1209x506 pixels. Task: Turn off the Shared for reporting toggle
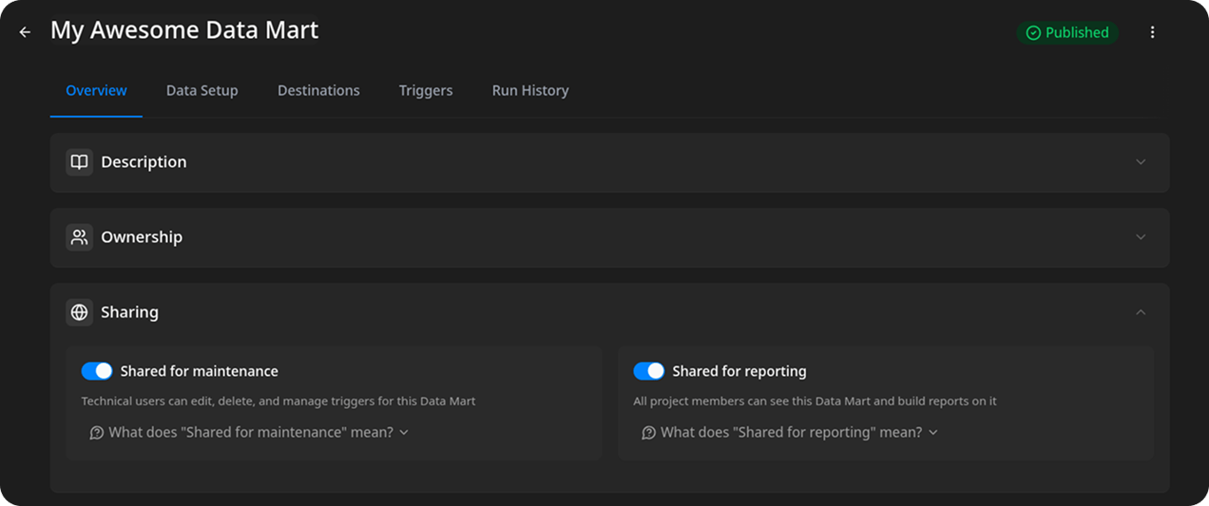click(649, 371)
